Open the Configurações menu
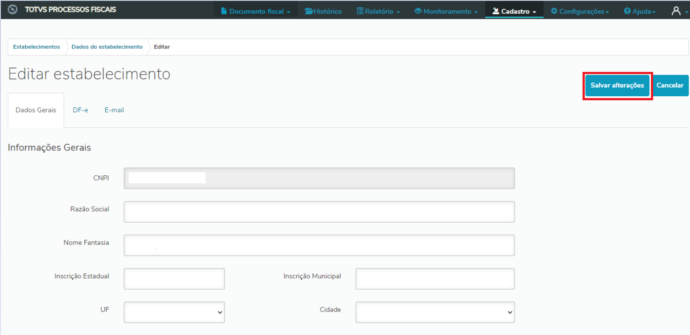This screenshot has height=335, width=690. [580, 11]
